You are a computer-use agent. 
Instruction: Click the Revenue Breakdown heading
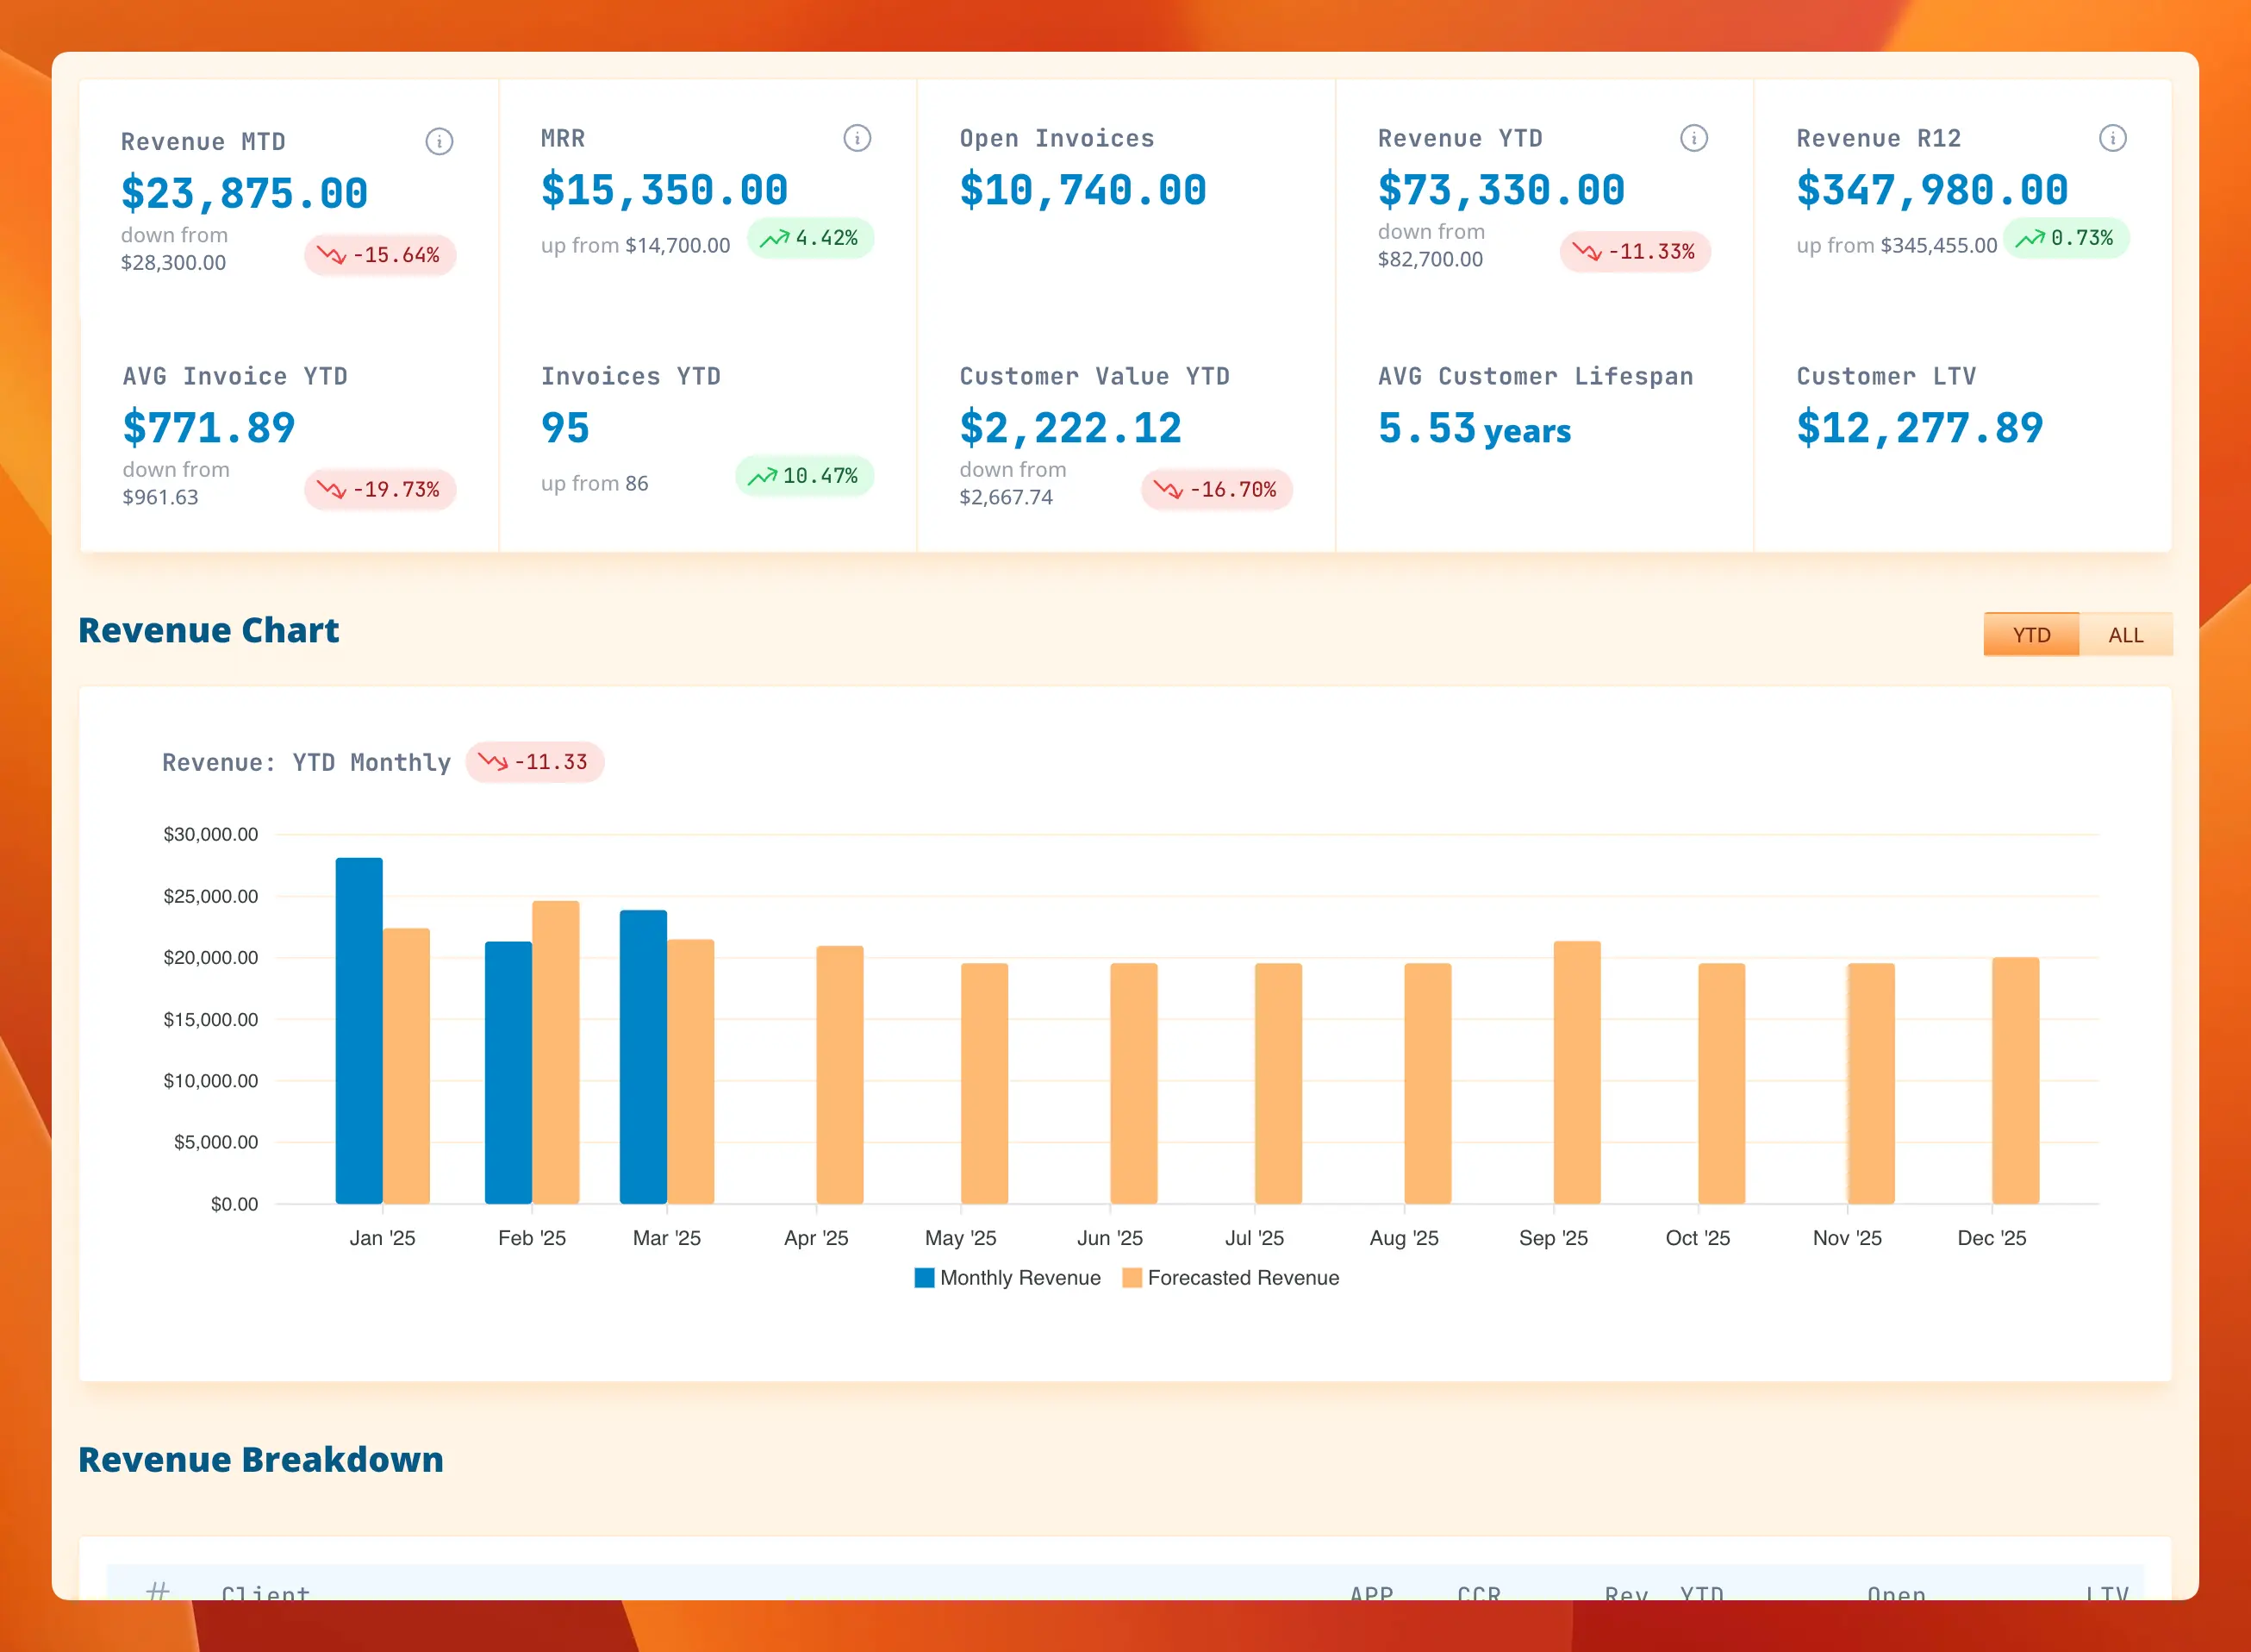[261, 1459]
